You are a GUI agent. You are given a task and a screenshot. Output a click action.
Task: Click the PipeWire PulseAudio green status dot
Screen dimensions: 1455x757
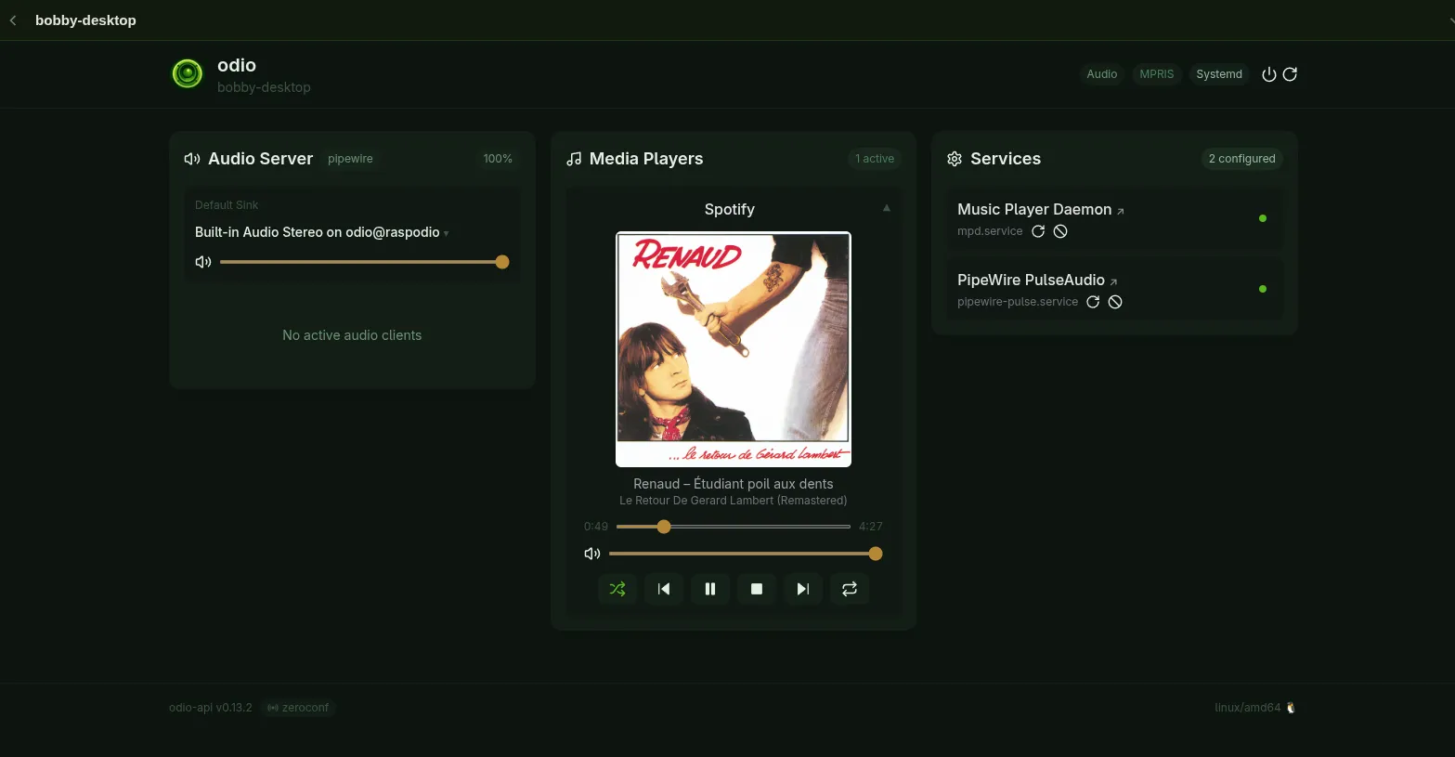coord(1262,289)
